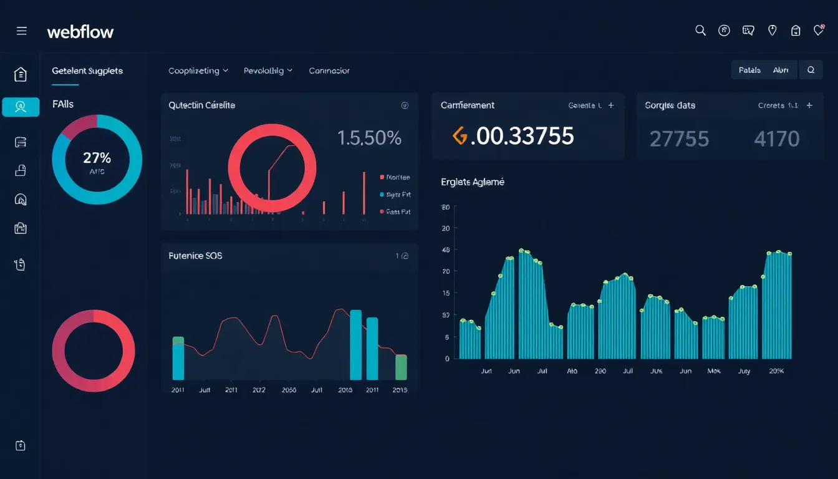Open the clipboard icon in the header
The height and width of the screenshot is (479, 838).
point(796,29)
